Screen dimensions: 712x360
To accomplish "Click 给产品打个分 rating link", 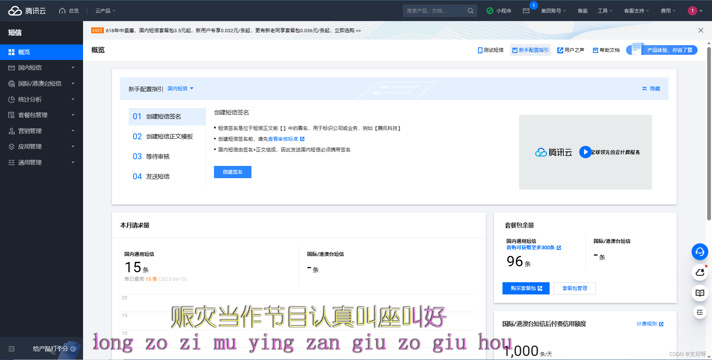I will [x=54, y=349].
